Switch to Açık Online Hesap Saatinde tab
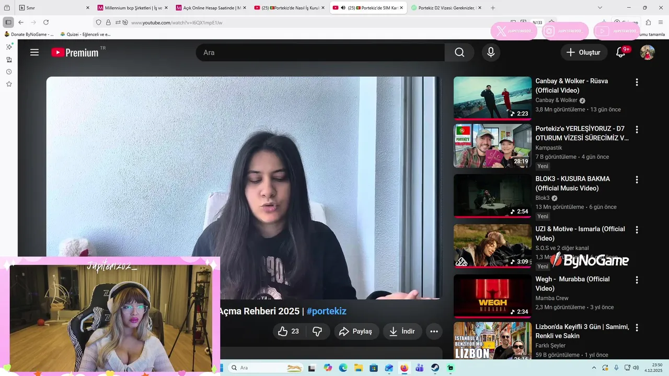This screenshot has height=376, width=669. [212, 8]
